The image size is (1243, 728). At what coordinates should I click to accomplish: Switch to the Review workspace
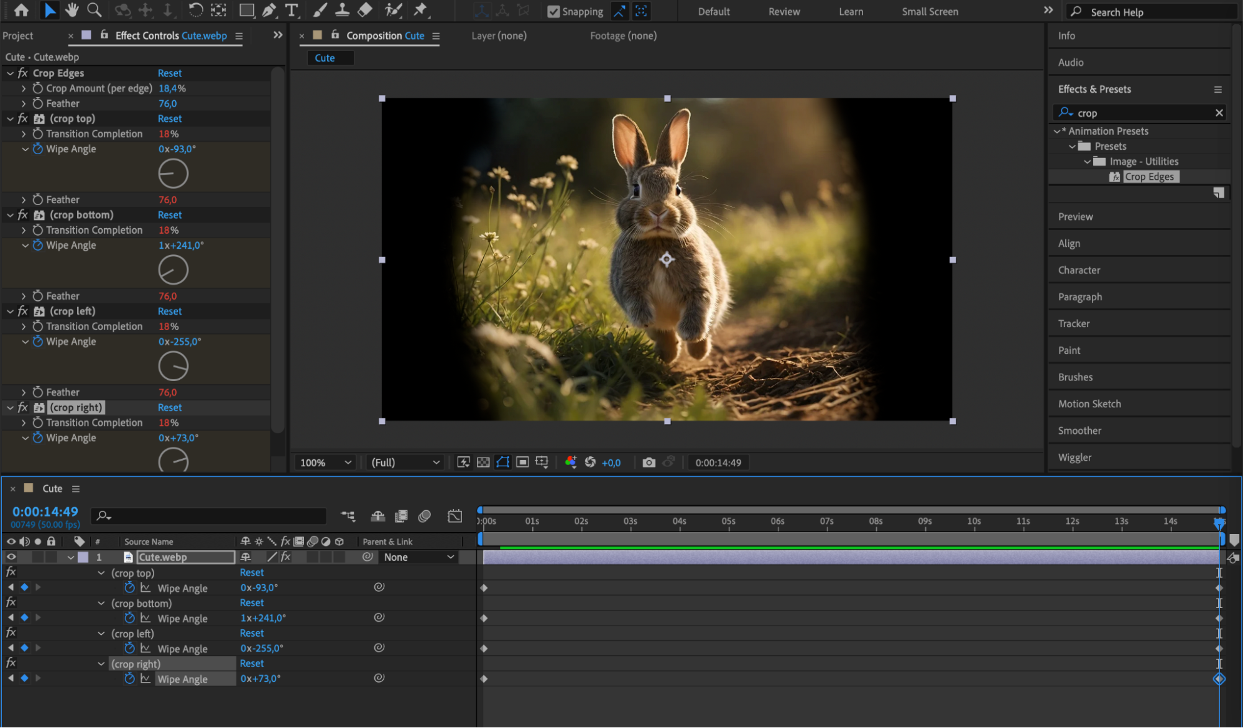[783, 11]
